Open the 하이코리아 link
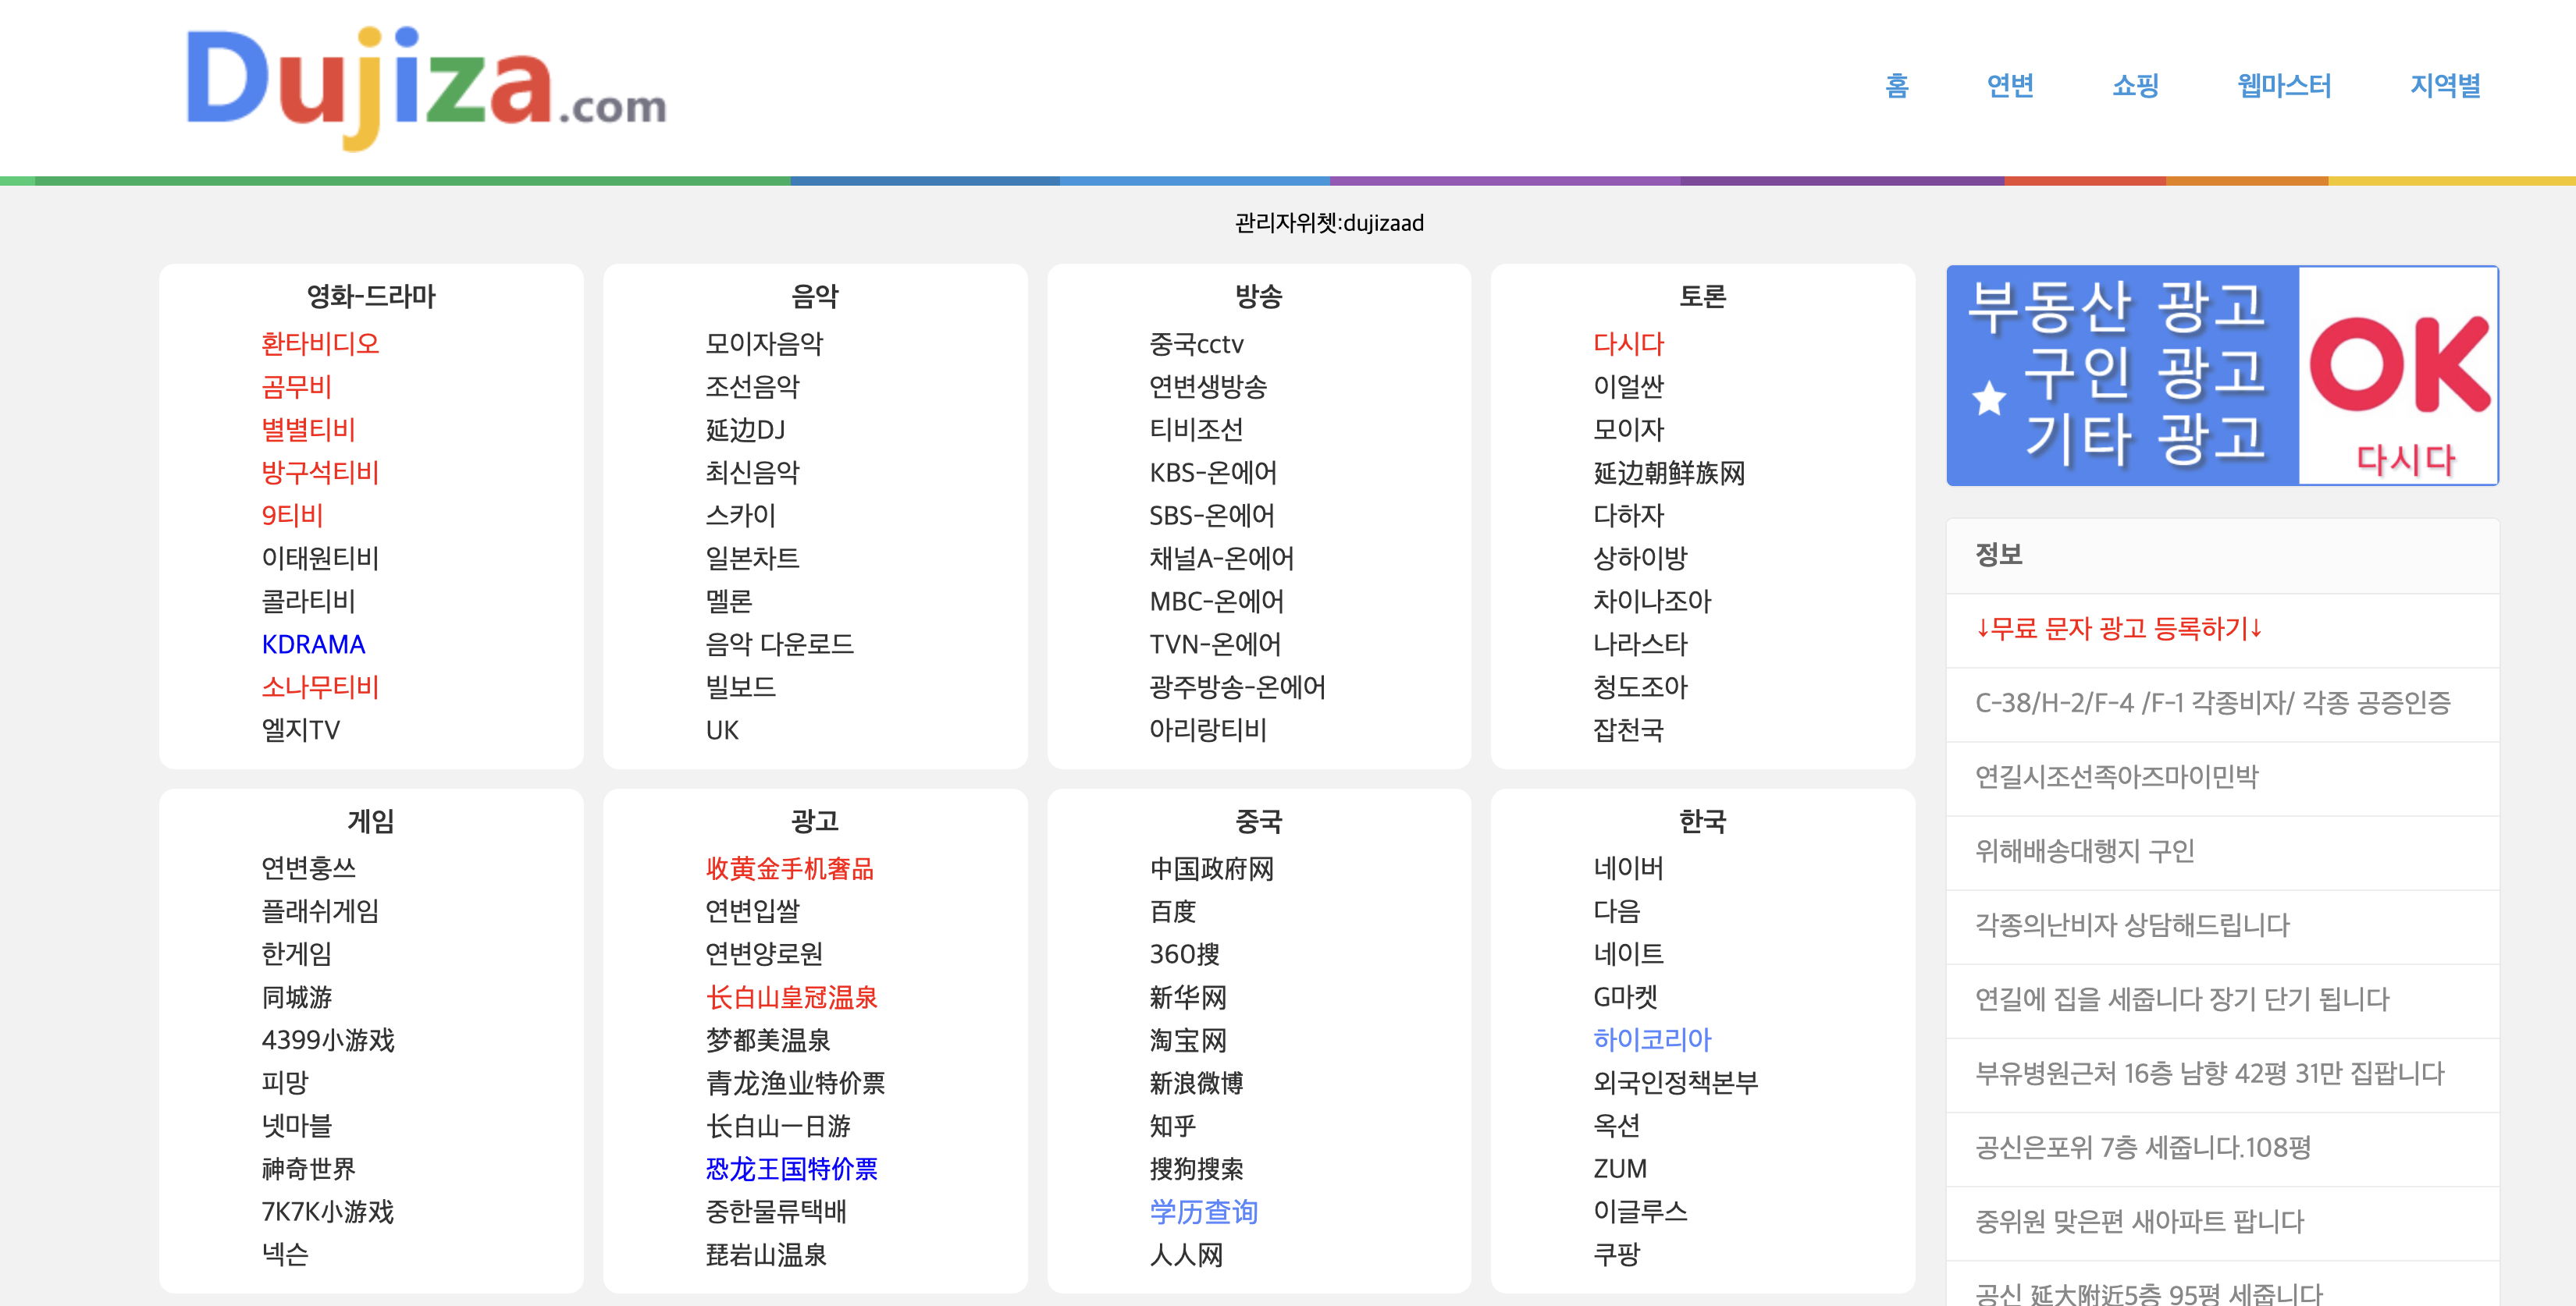 1652,1040
